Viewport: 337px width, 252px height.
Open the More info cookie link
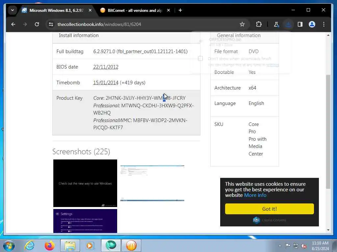point(255,195)
